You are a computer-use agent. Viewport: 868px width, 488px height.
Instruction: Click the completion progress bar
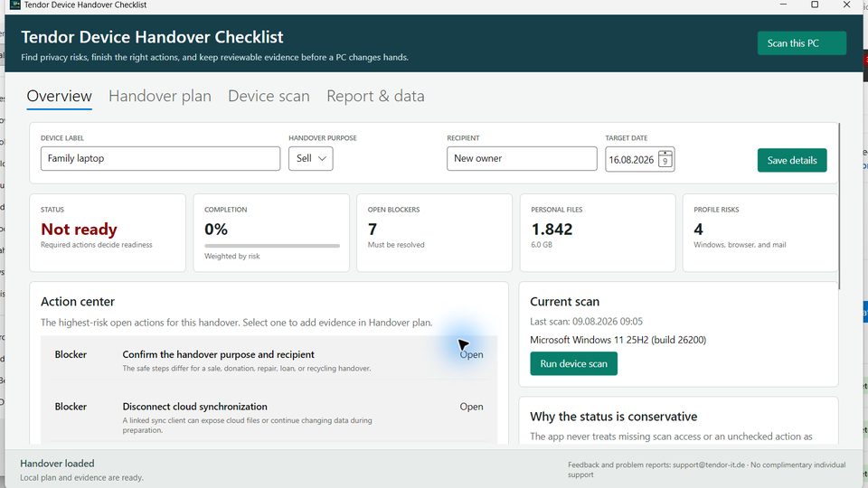[x=272, y=246]
